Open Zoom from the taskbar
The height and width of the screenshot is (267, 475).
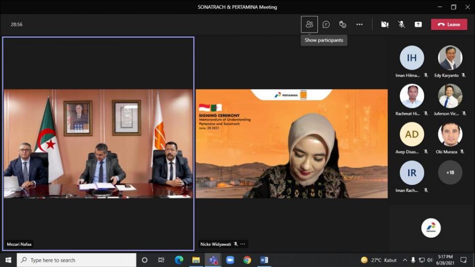[230, 260]
